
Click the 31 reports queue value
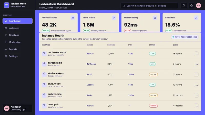point(178,74)
